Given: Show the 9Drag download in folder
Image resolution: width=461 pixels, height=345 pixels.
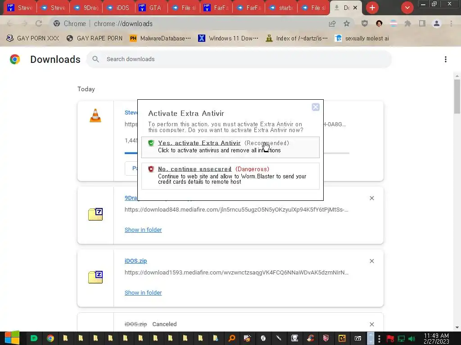Looking at the screenshot, I should pos(143,230).
